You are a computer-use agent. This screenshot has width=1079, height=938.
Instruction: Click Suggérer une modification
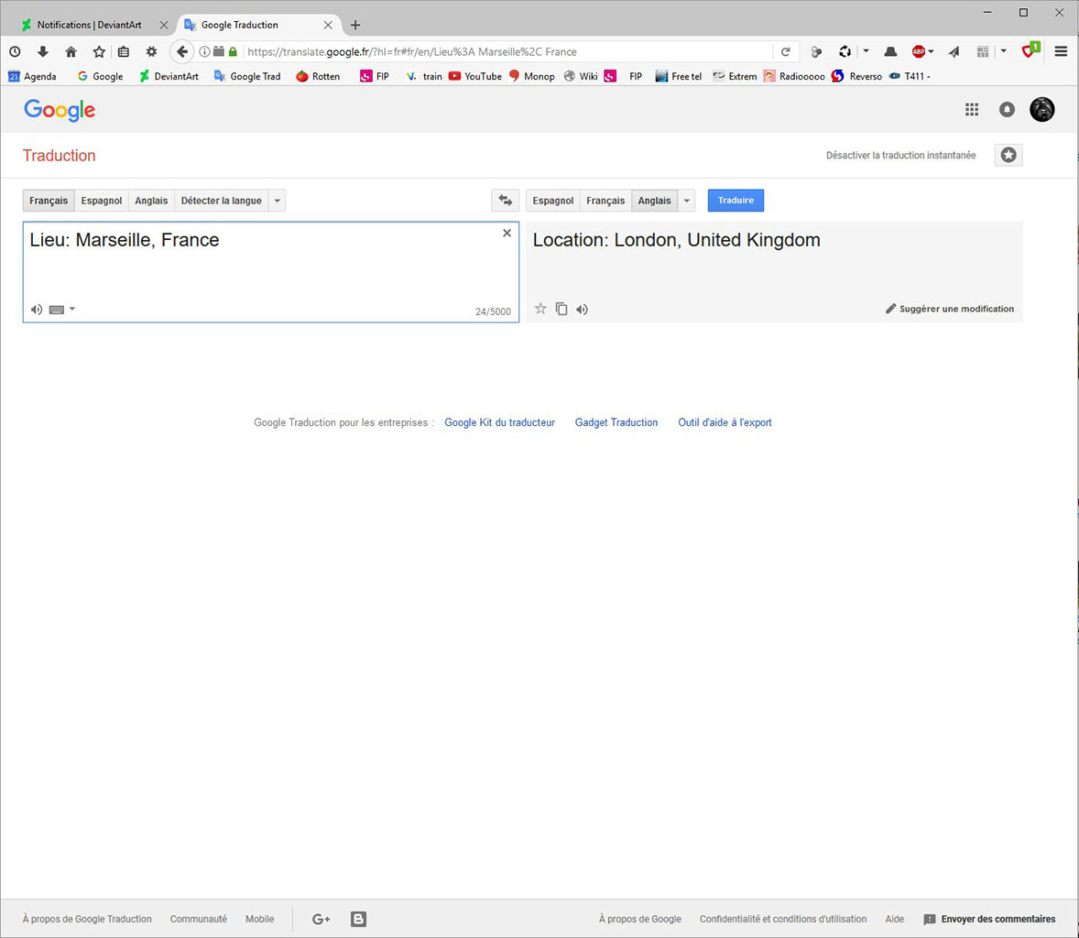point(950,309)
